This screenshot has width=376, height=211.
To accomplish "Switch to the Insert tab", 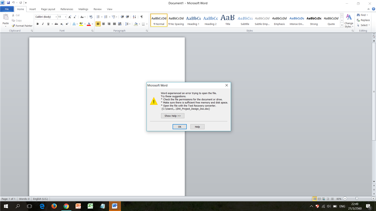I will (x=33, y=9).
